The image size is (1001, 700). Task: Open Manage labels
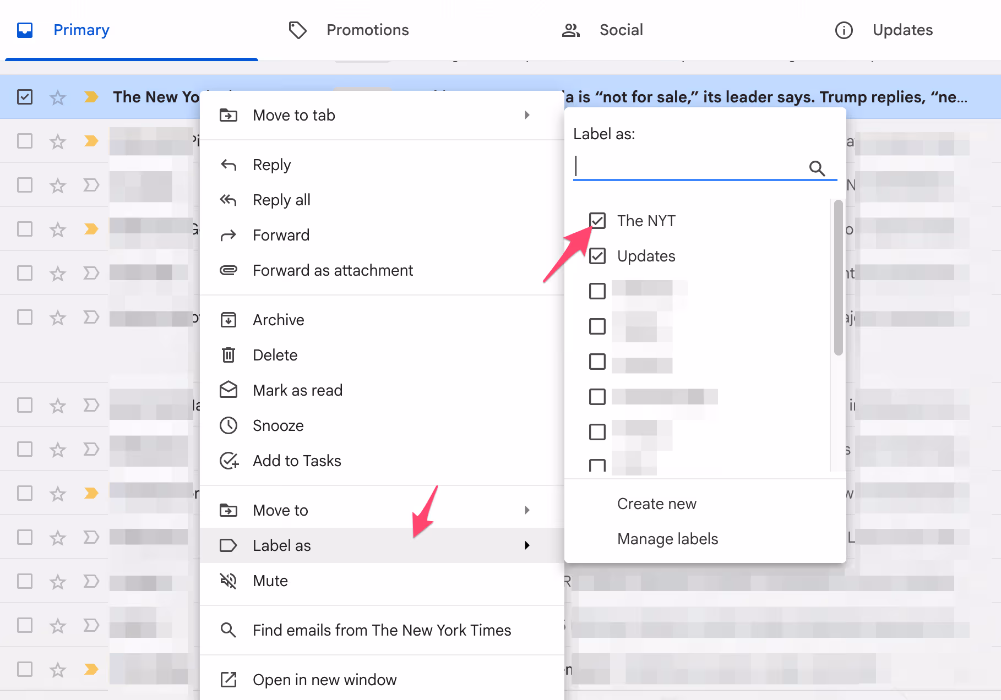click(667, 538)
